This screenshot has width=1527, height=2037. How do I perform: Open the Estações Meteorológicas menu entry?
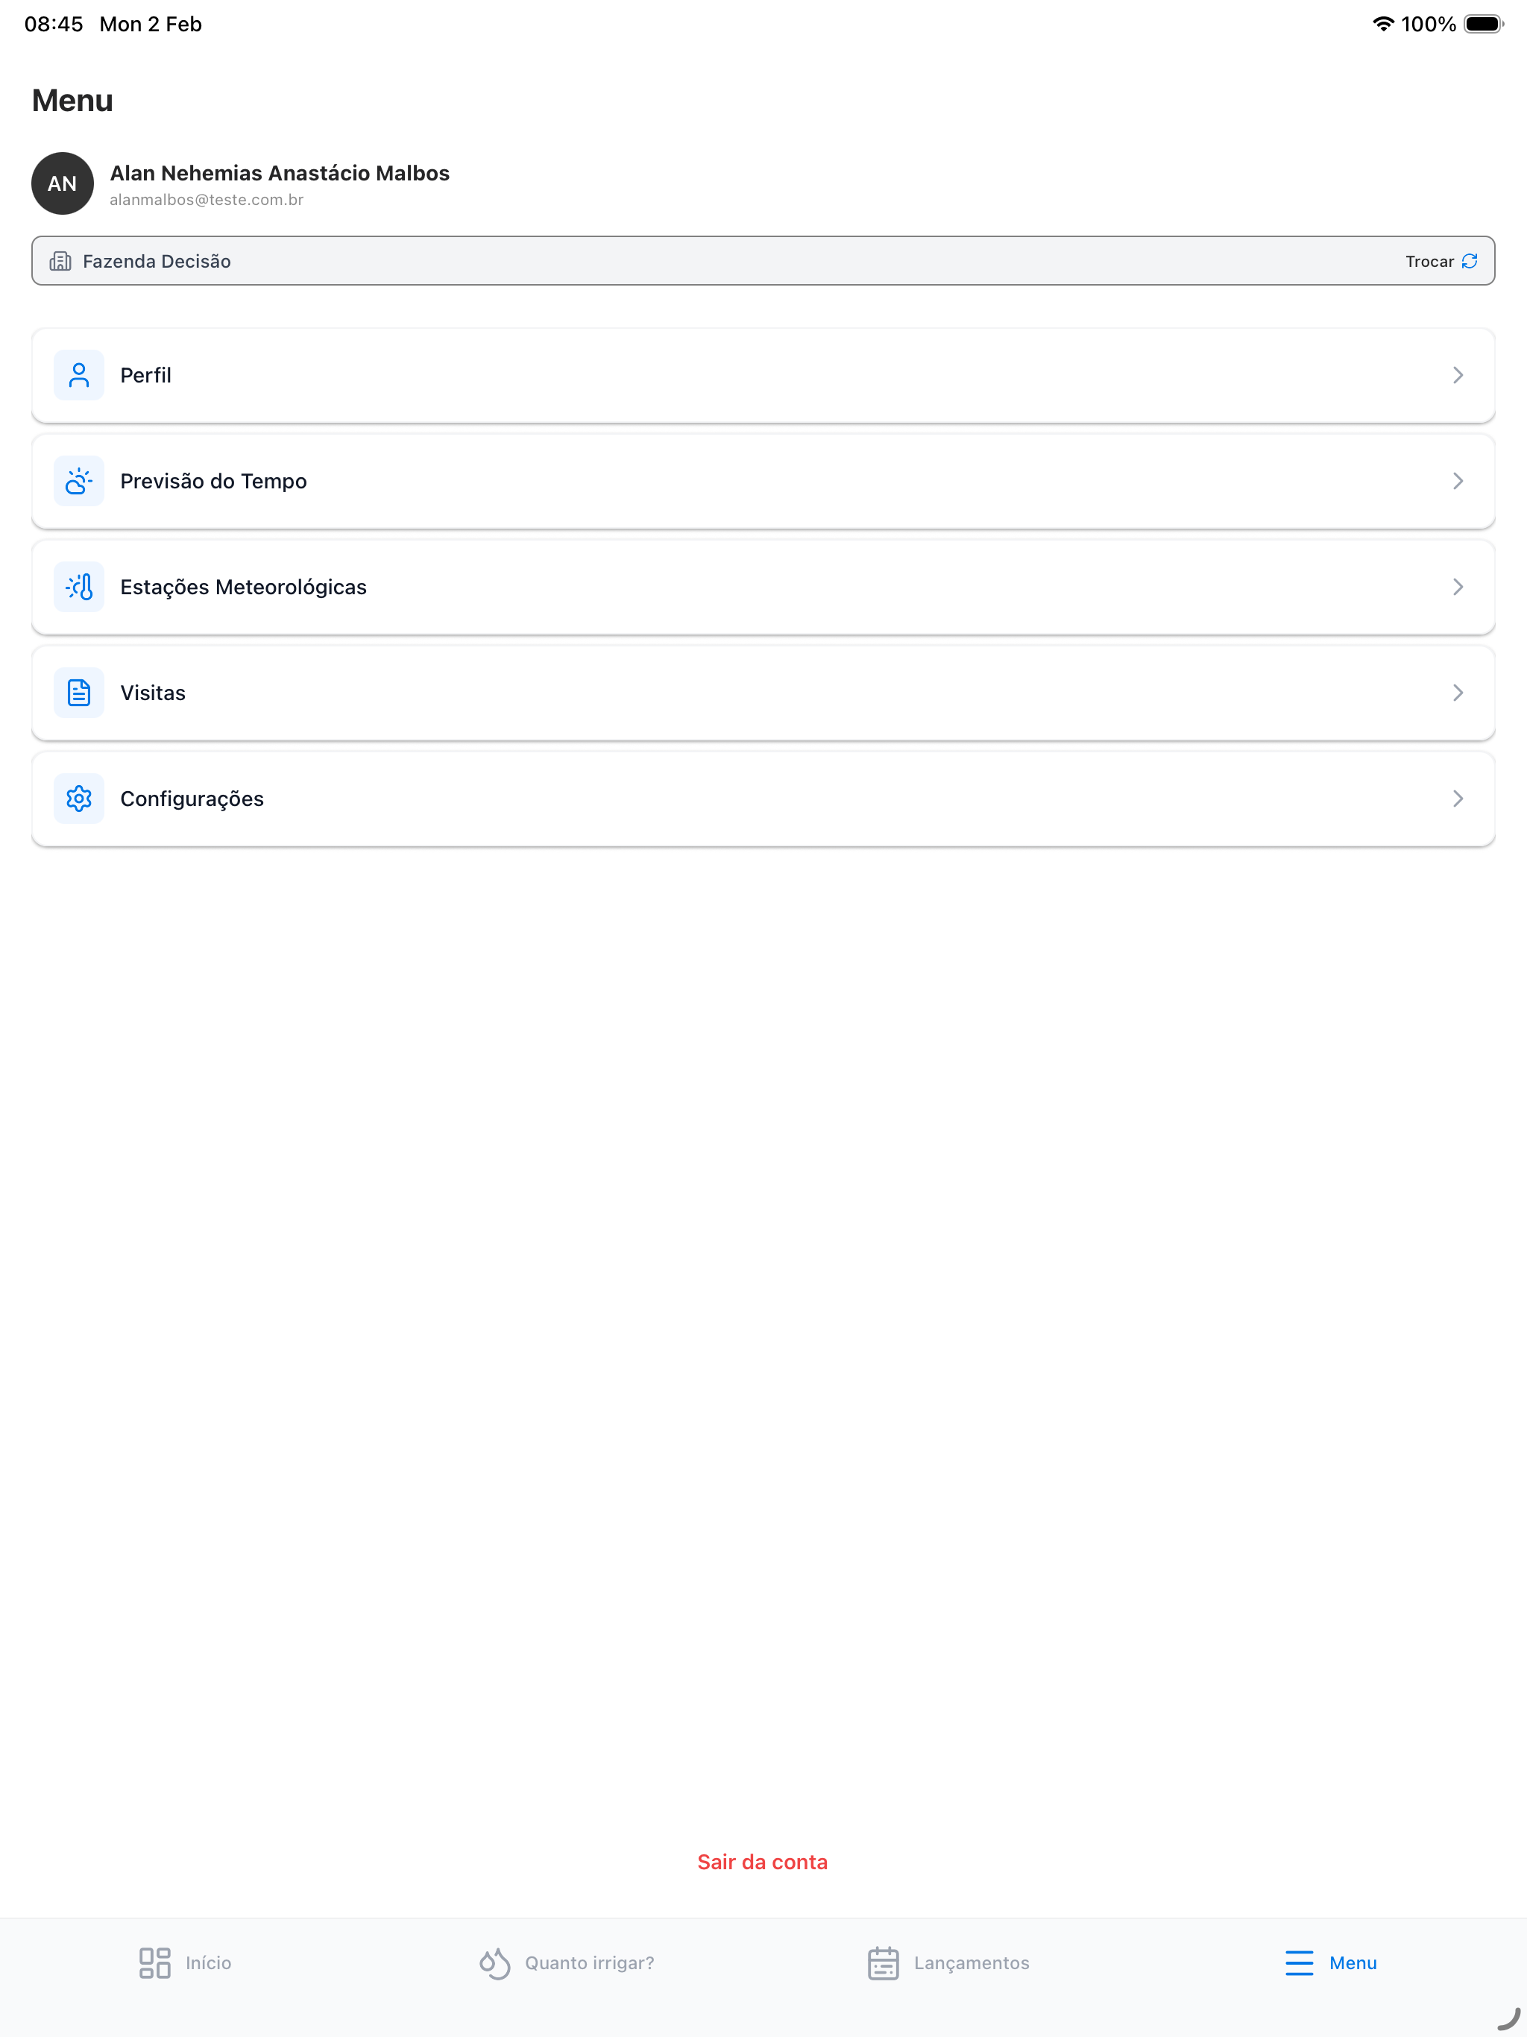point(763,587)
